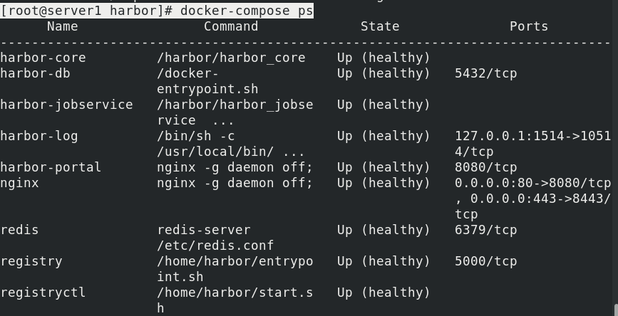618x316 pixels.
Task: Click the terminal scrollbar thumb at bottom right
Action: pos(616,310)
